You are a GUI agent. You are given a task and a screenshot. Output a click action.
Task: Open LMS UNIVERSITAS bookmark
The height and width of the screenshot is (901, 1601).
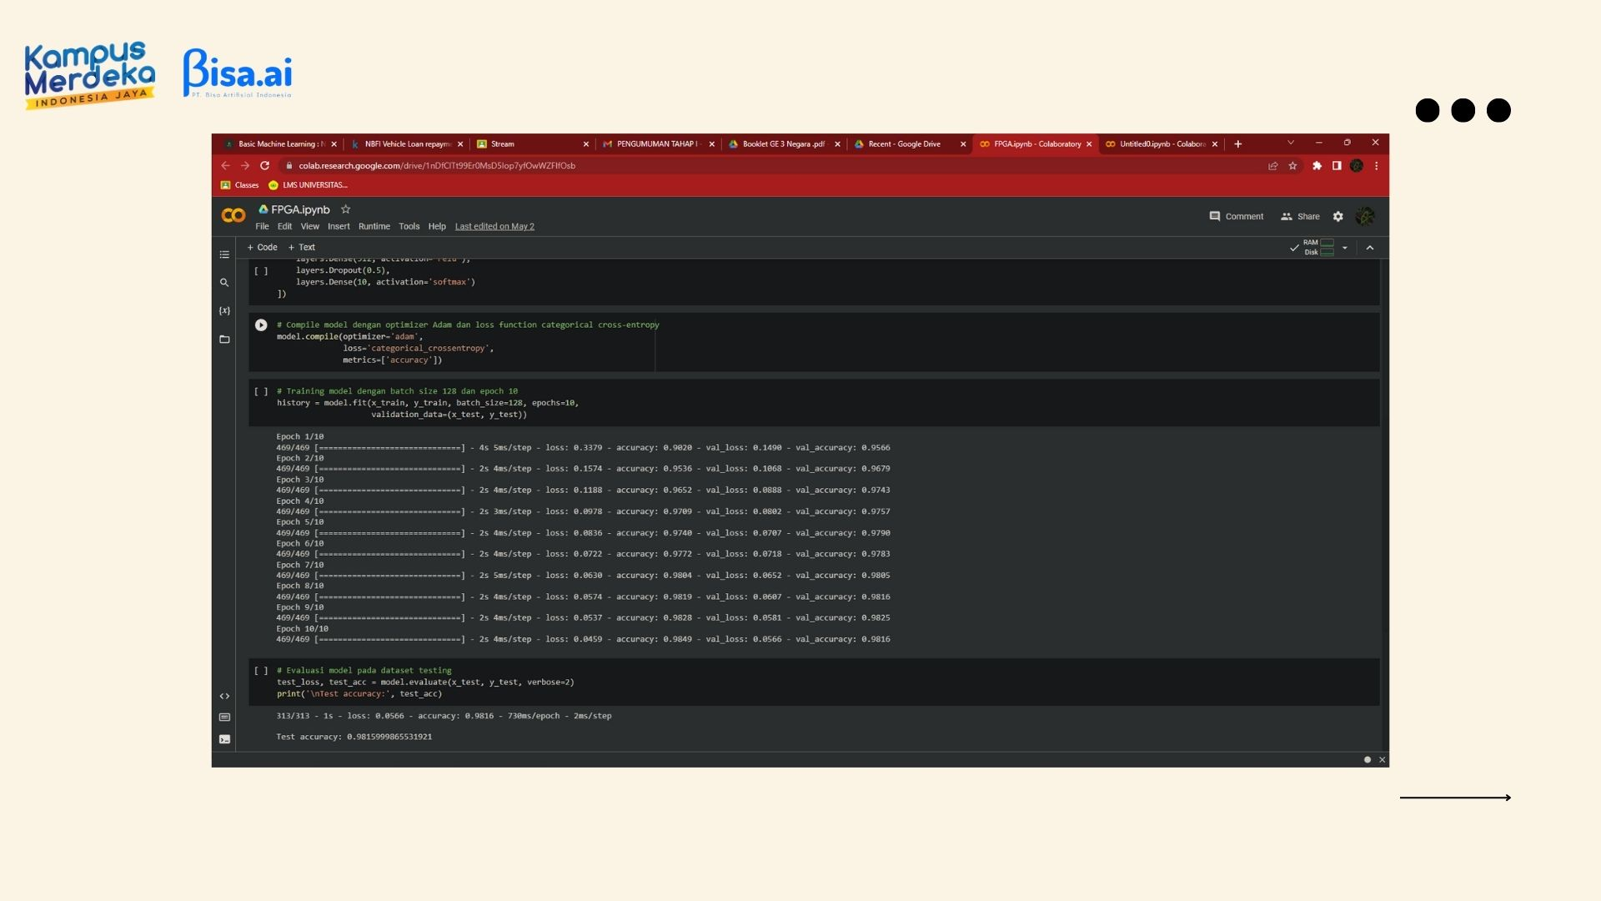pos(308,185)
